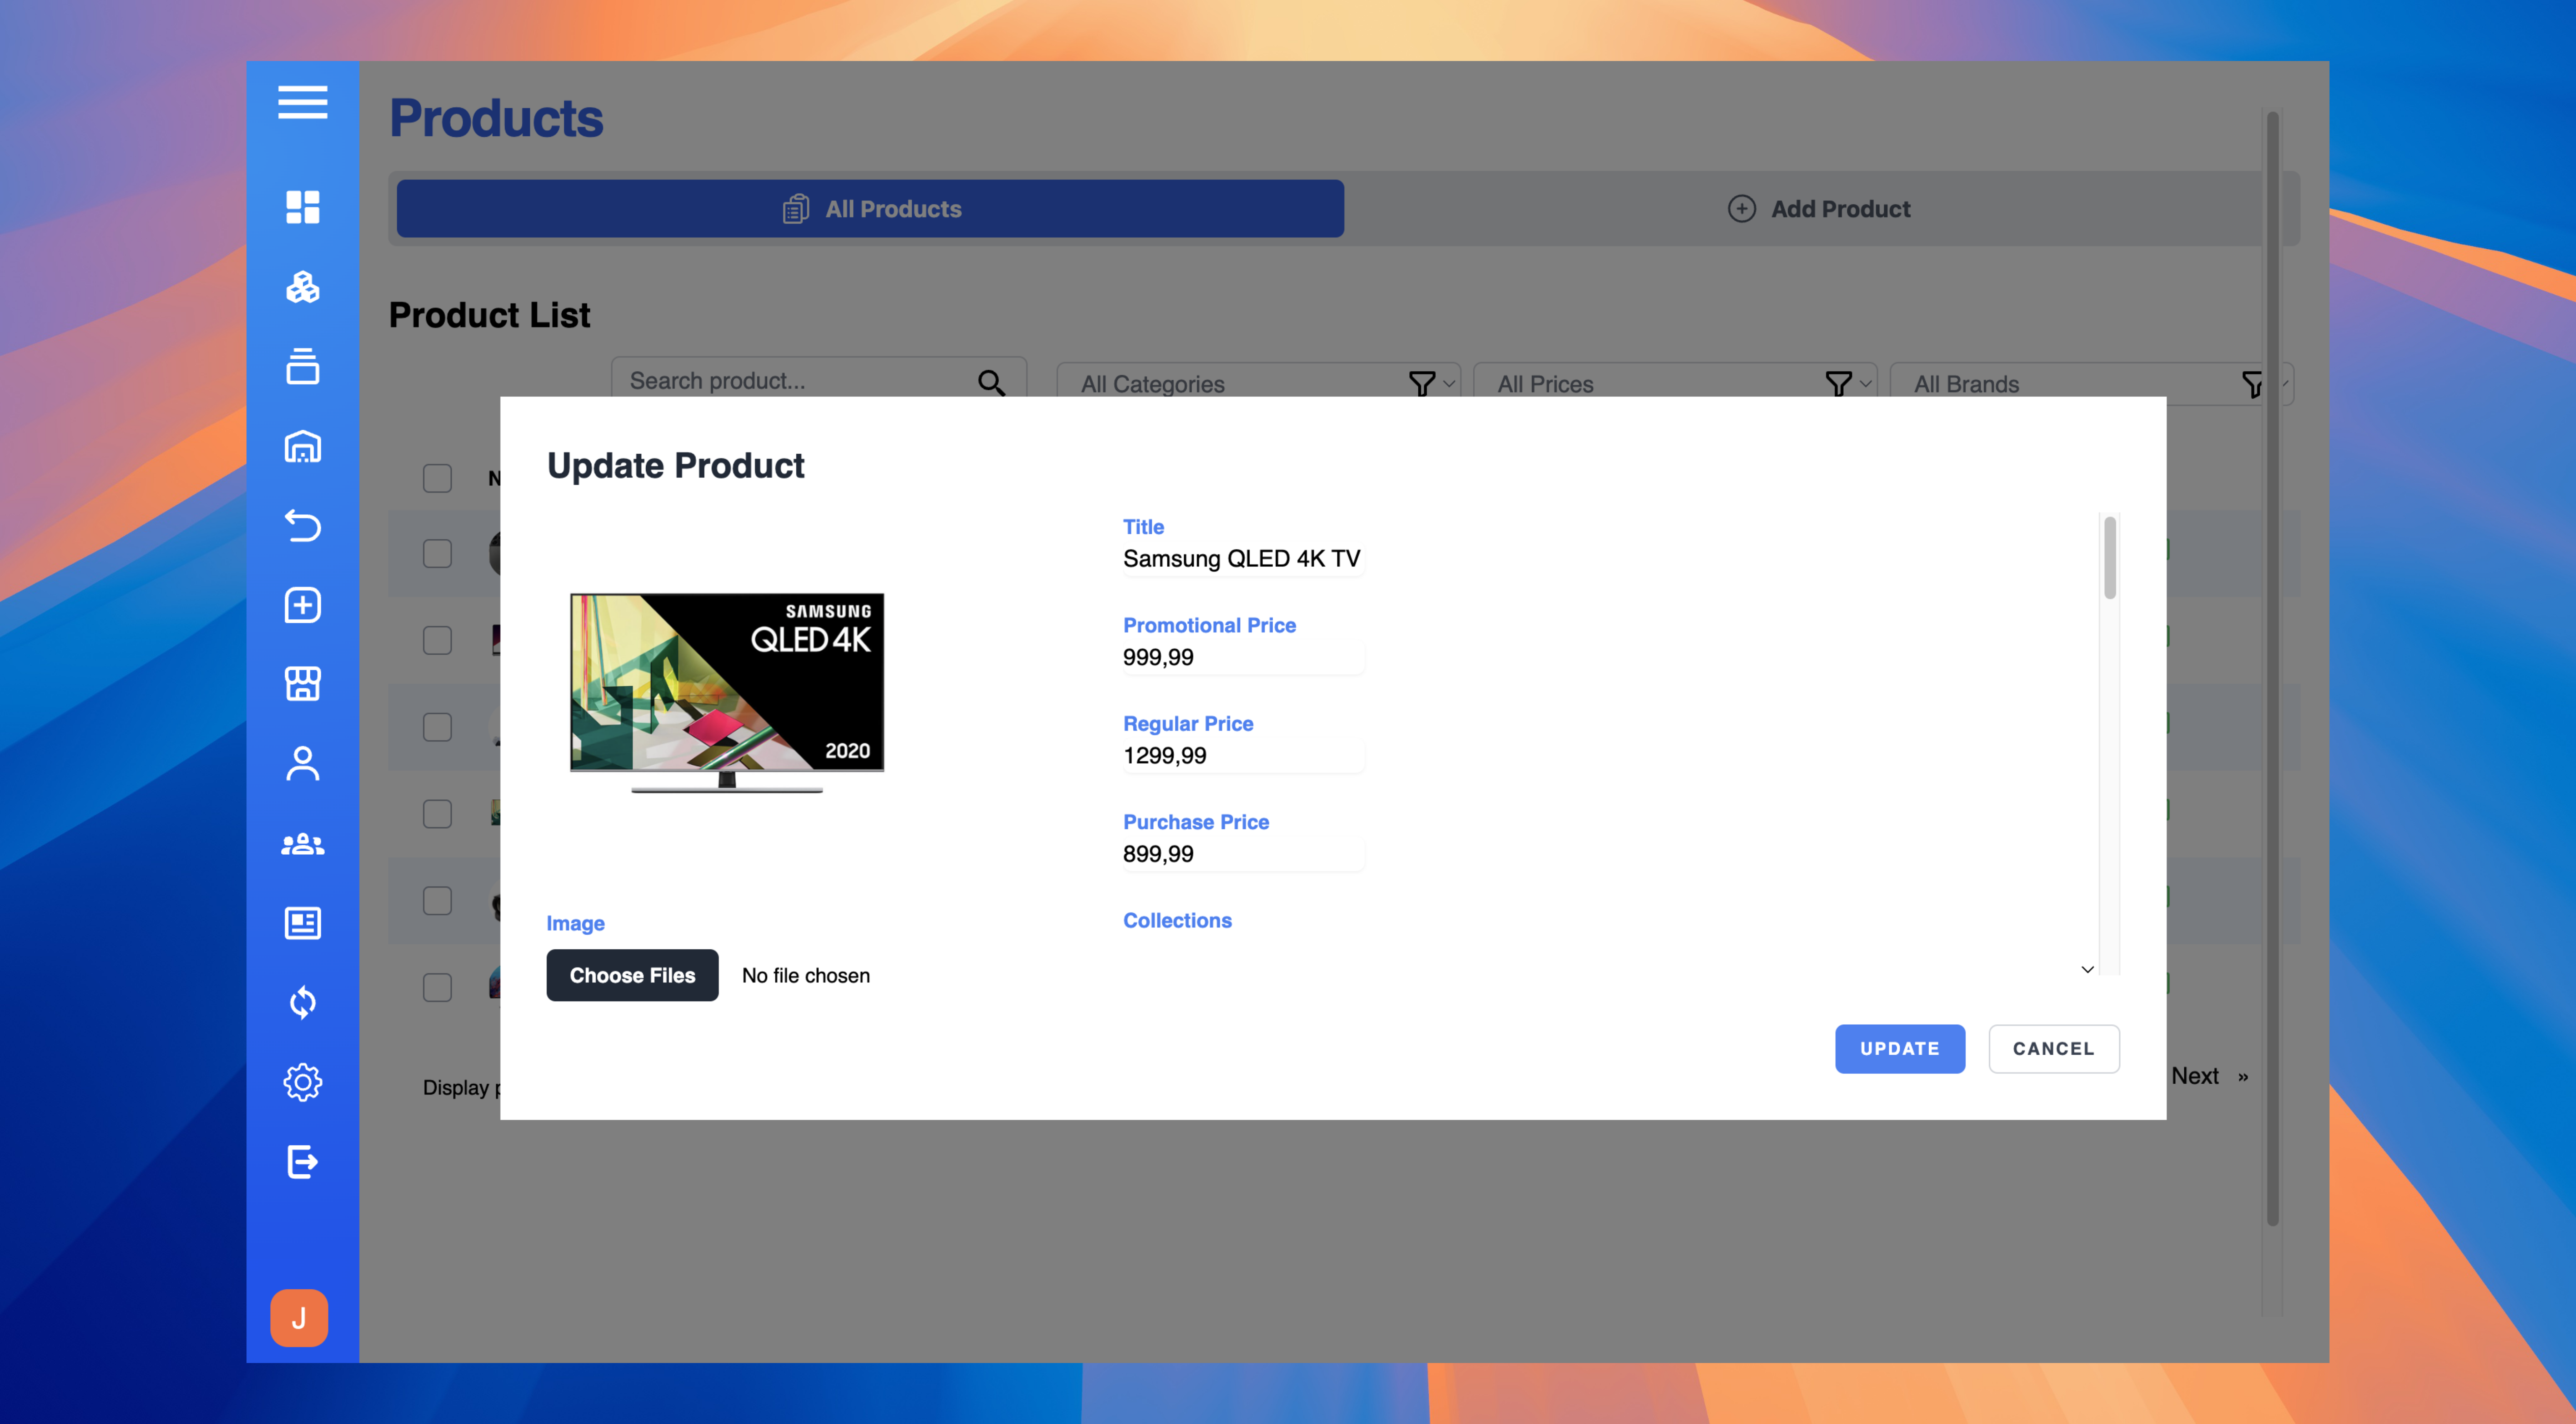Check the first product row checkbox
Viewport: 2576px width, 1424px height.
[437, 553]
